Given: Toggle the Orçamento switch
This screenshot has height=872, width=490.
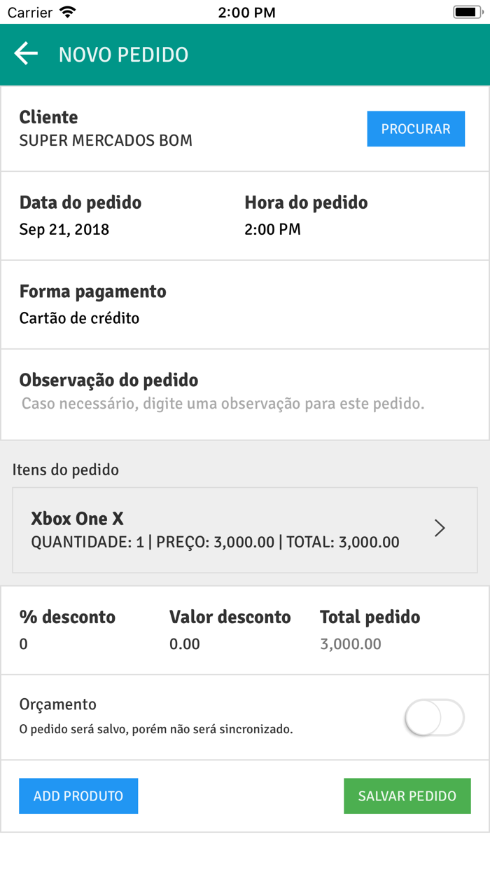Looking at the screenshot, I should coord(435,718).
